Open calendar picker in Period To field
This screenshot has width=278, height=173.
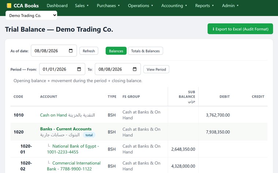click(135, 69)
